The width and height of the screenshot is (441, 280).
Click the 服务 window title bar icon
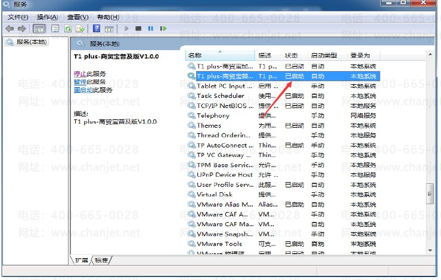7,4
